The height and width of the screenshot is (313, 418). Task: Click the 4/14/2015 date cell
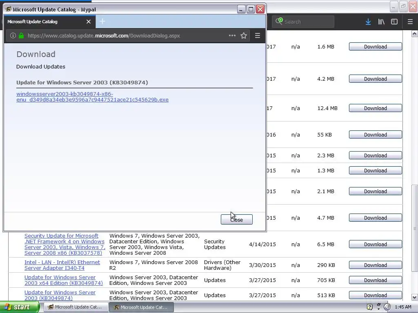[x=262, y=245]
